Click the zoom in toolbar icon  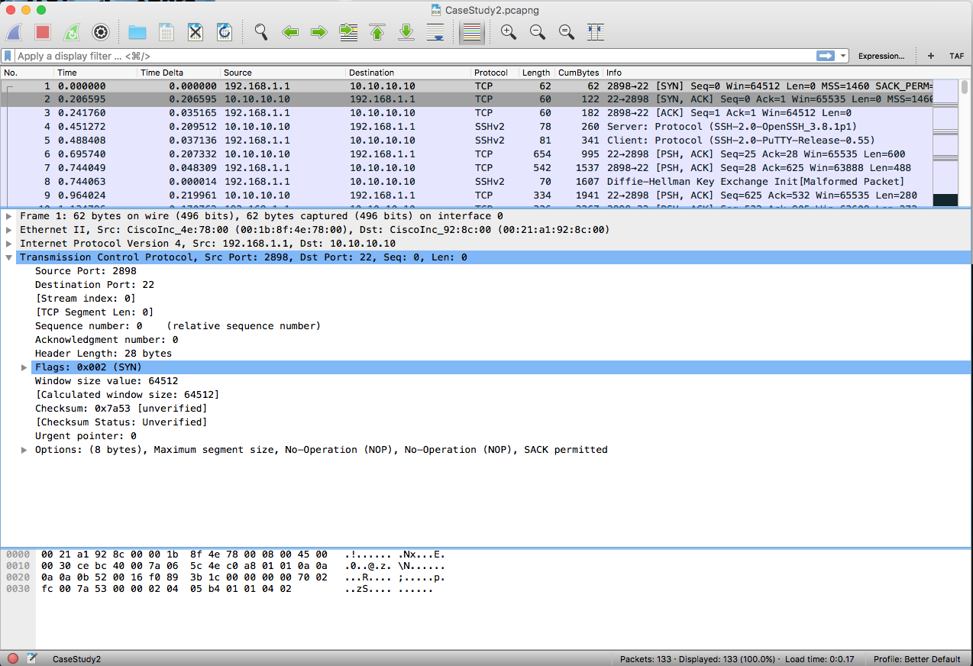pyautogui.click(x=508, y=32)
